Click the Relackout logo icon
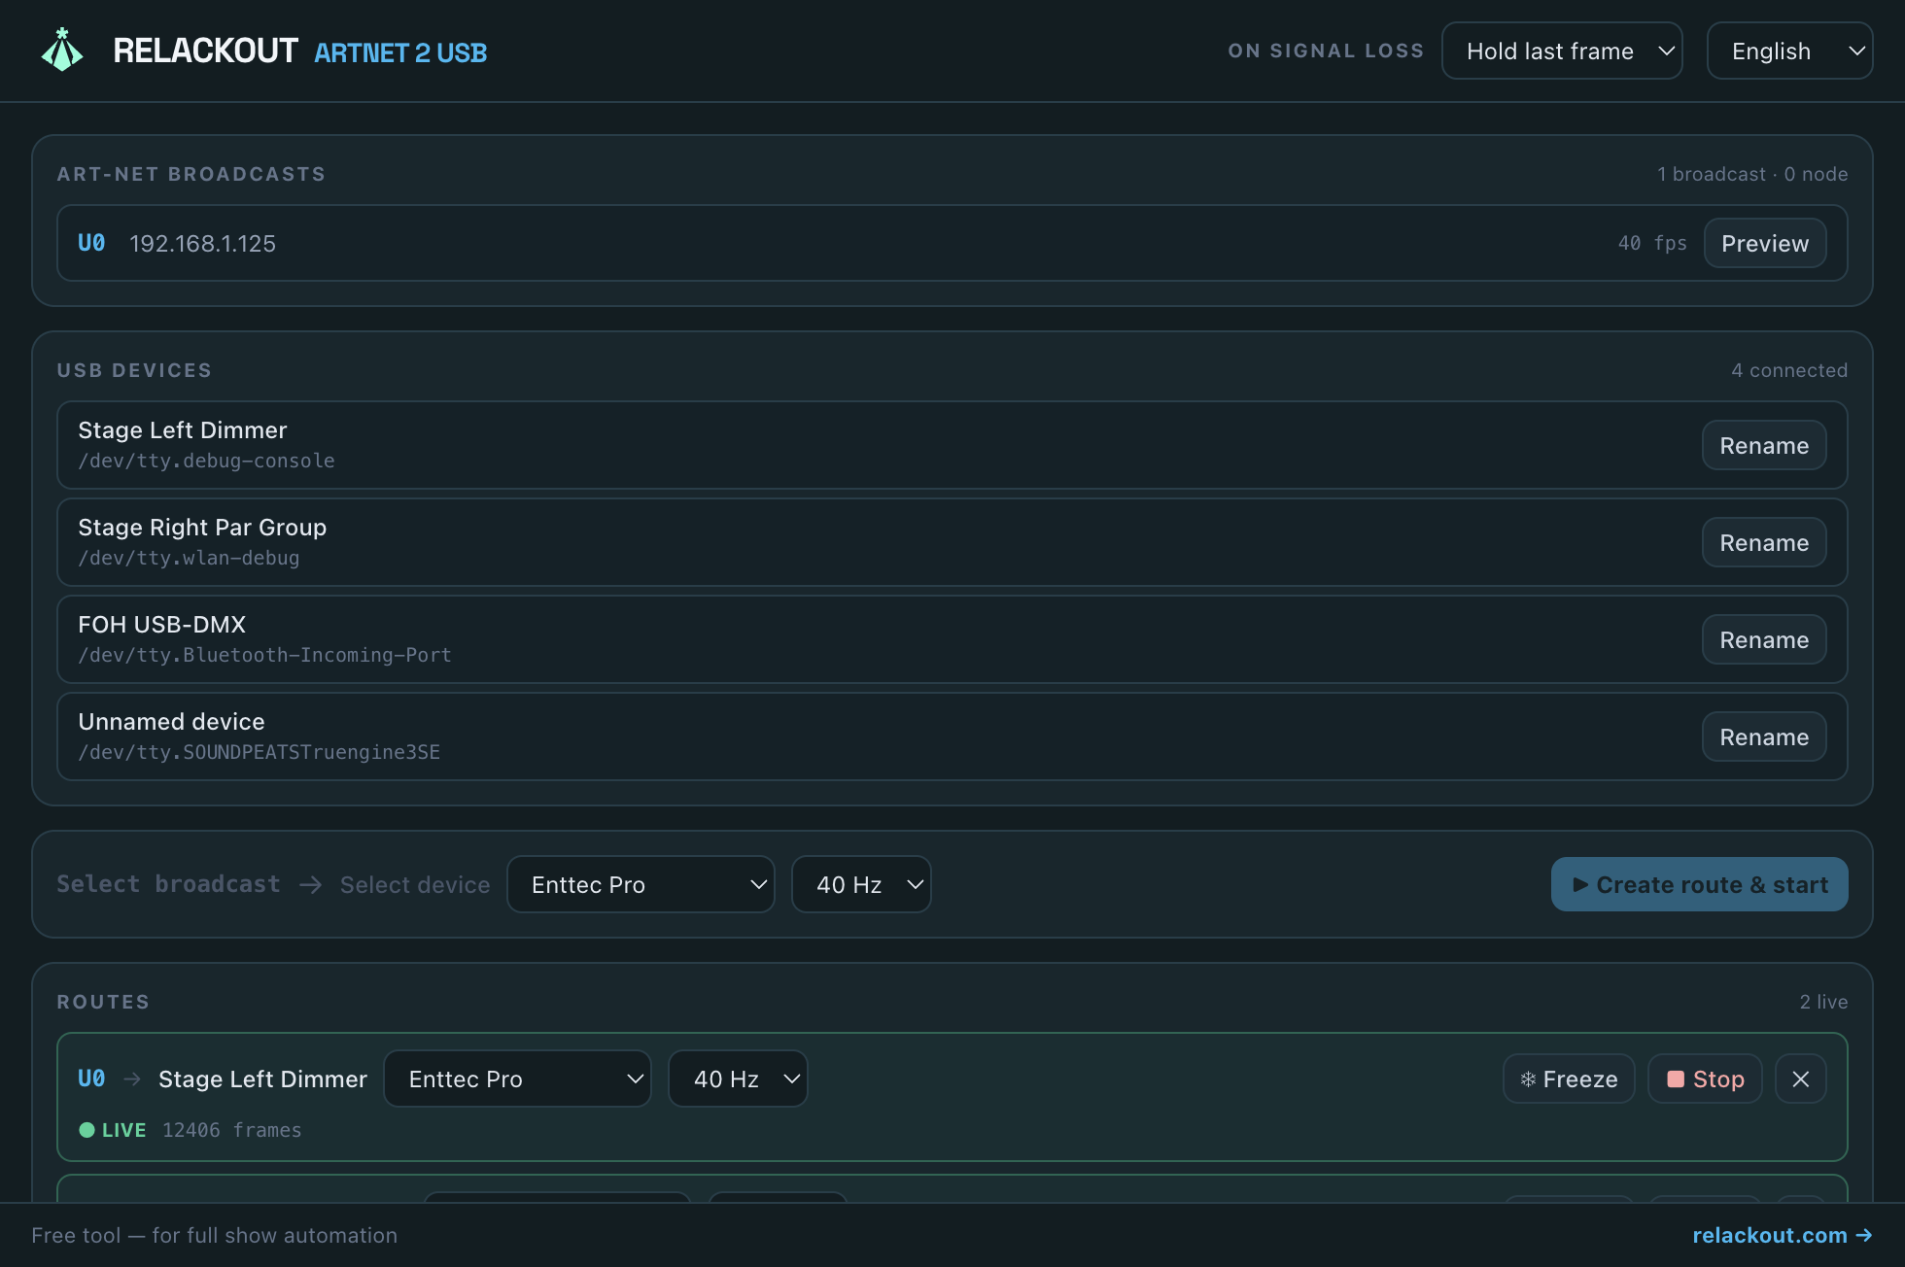 pyautogui.click(x=62, y=50)
